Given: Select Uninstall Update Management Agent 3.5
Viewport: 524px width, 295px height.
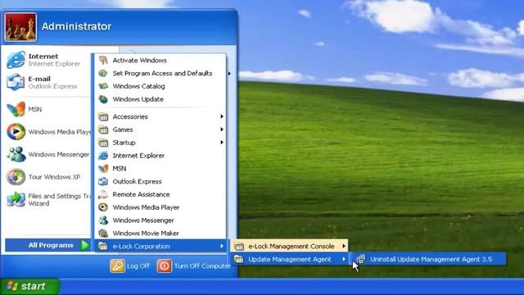Looking at the screenshot, I should [x=428, y=259].
